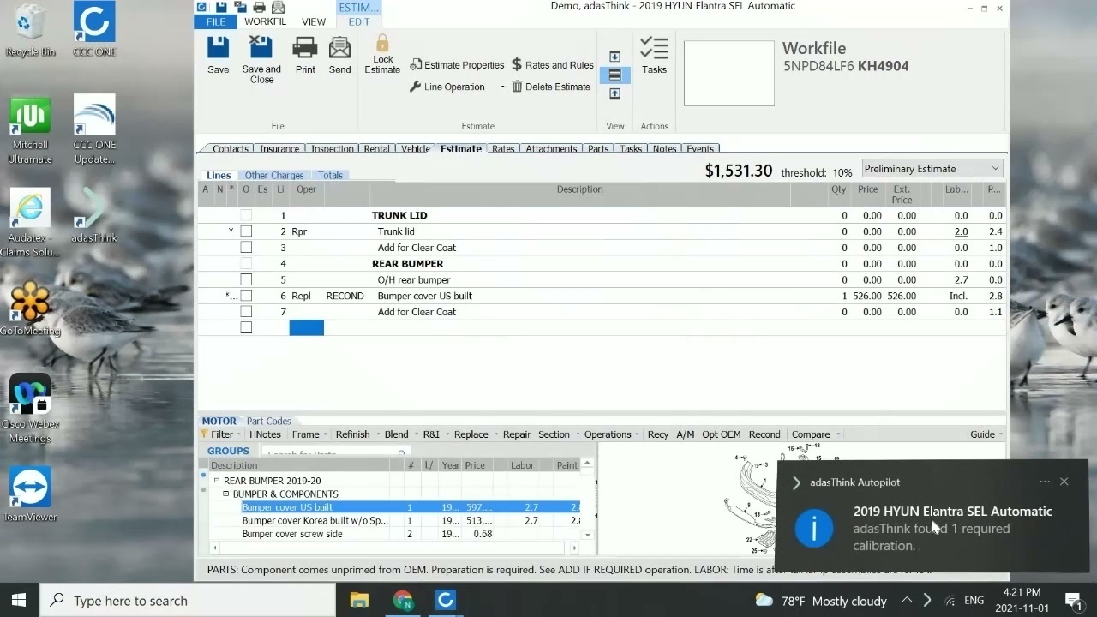Collapse the BUMPER & COMPONENTS node

click(226, 494)
